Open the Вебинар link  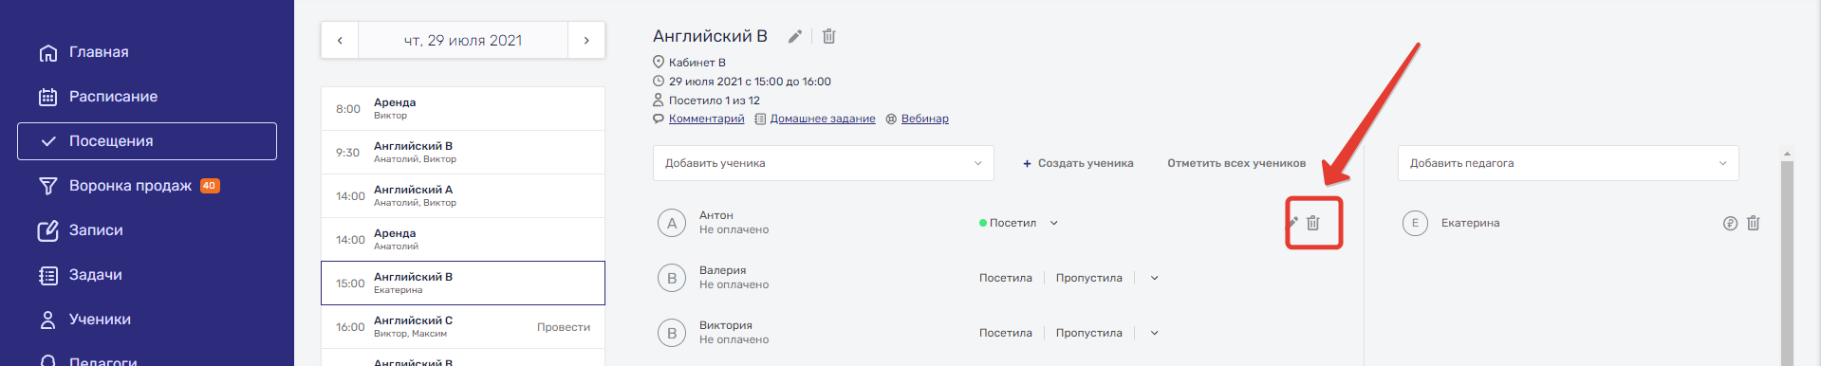pos(925,119)
